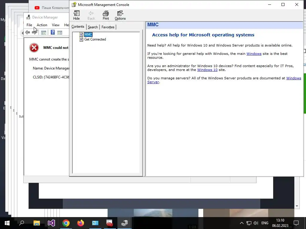Click the ENG language indicator
This screenshot has width=306, height=229.
265,223
